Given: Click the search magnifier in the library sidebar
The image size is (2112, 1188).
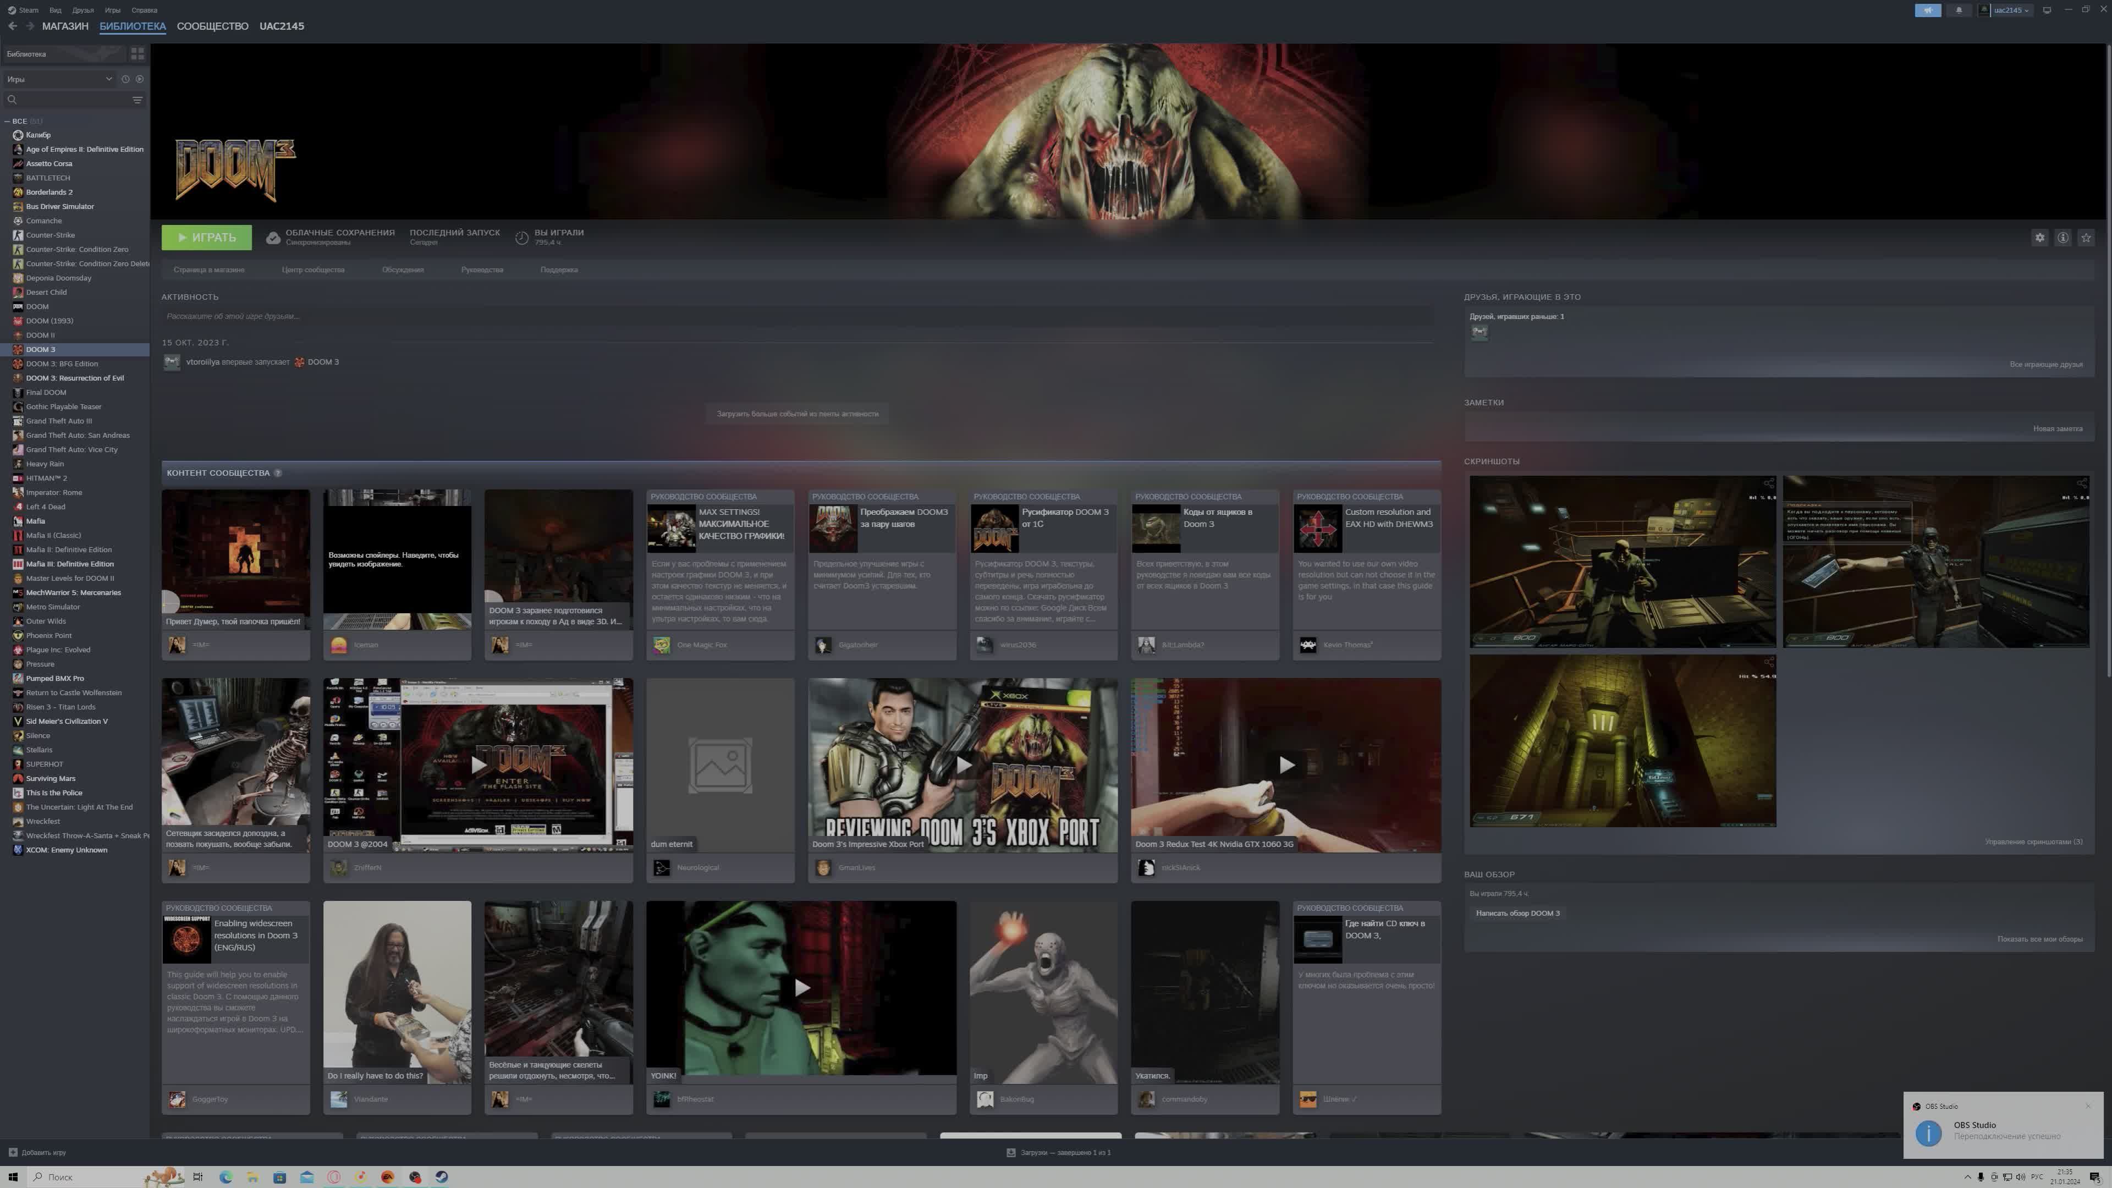Looking at the screenshot, I should [12, 100].
